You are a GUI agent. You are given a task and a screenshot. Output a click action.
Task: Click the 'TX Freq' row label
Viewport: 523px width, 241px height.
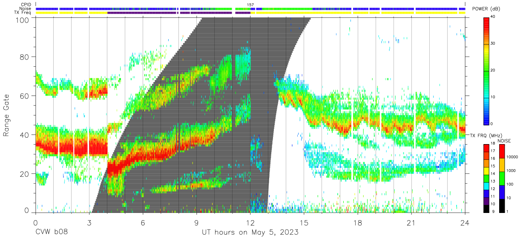pyautogui.click(x=23, y=13)
